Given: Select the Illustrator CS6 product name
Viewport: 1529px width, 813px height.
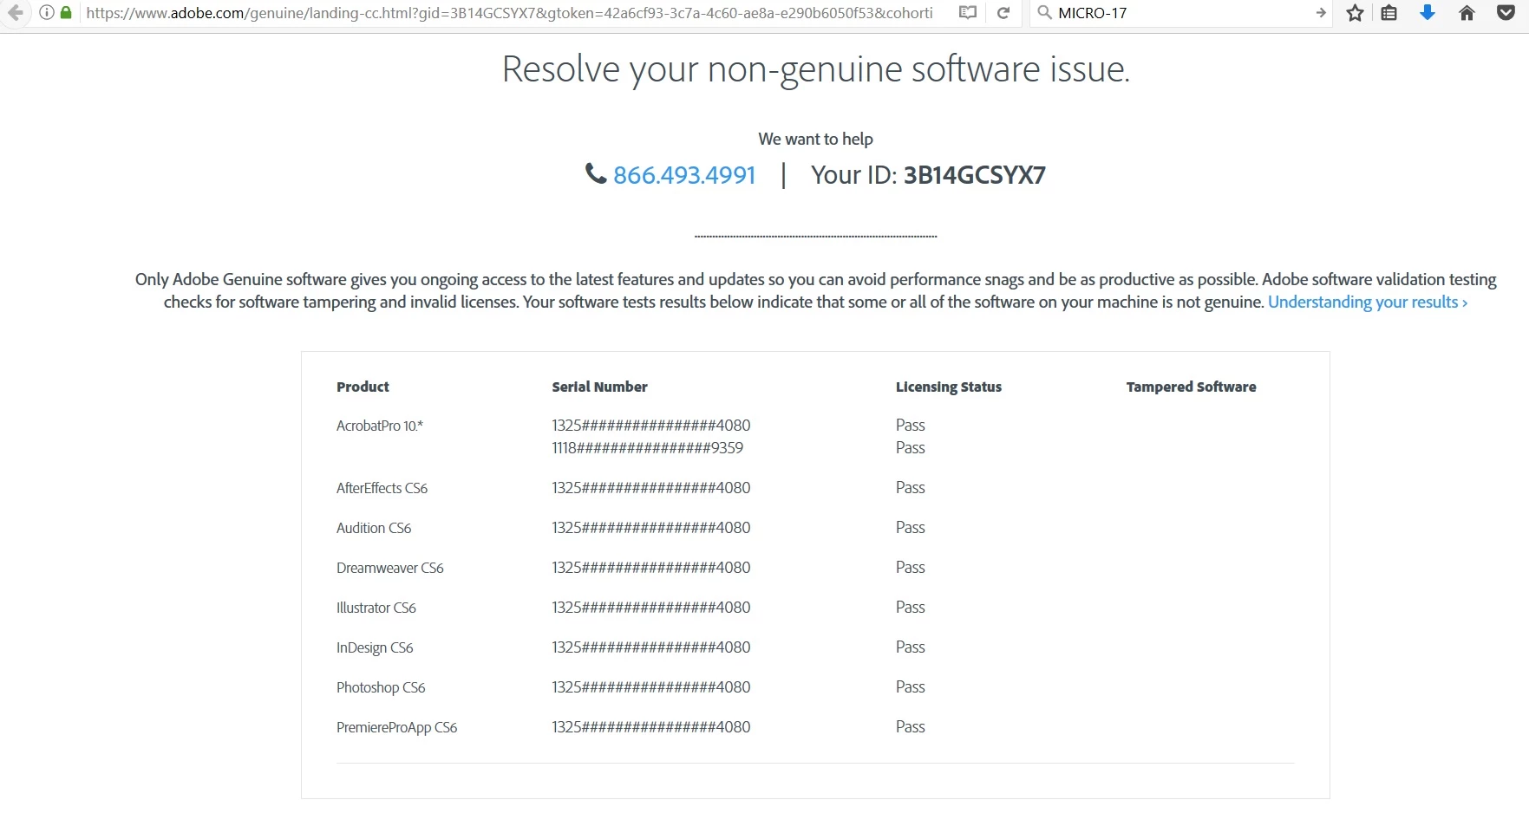Looking at the screenshot, I should coord(376,608).
